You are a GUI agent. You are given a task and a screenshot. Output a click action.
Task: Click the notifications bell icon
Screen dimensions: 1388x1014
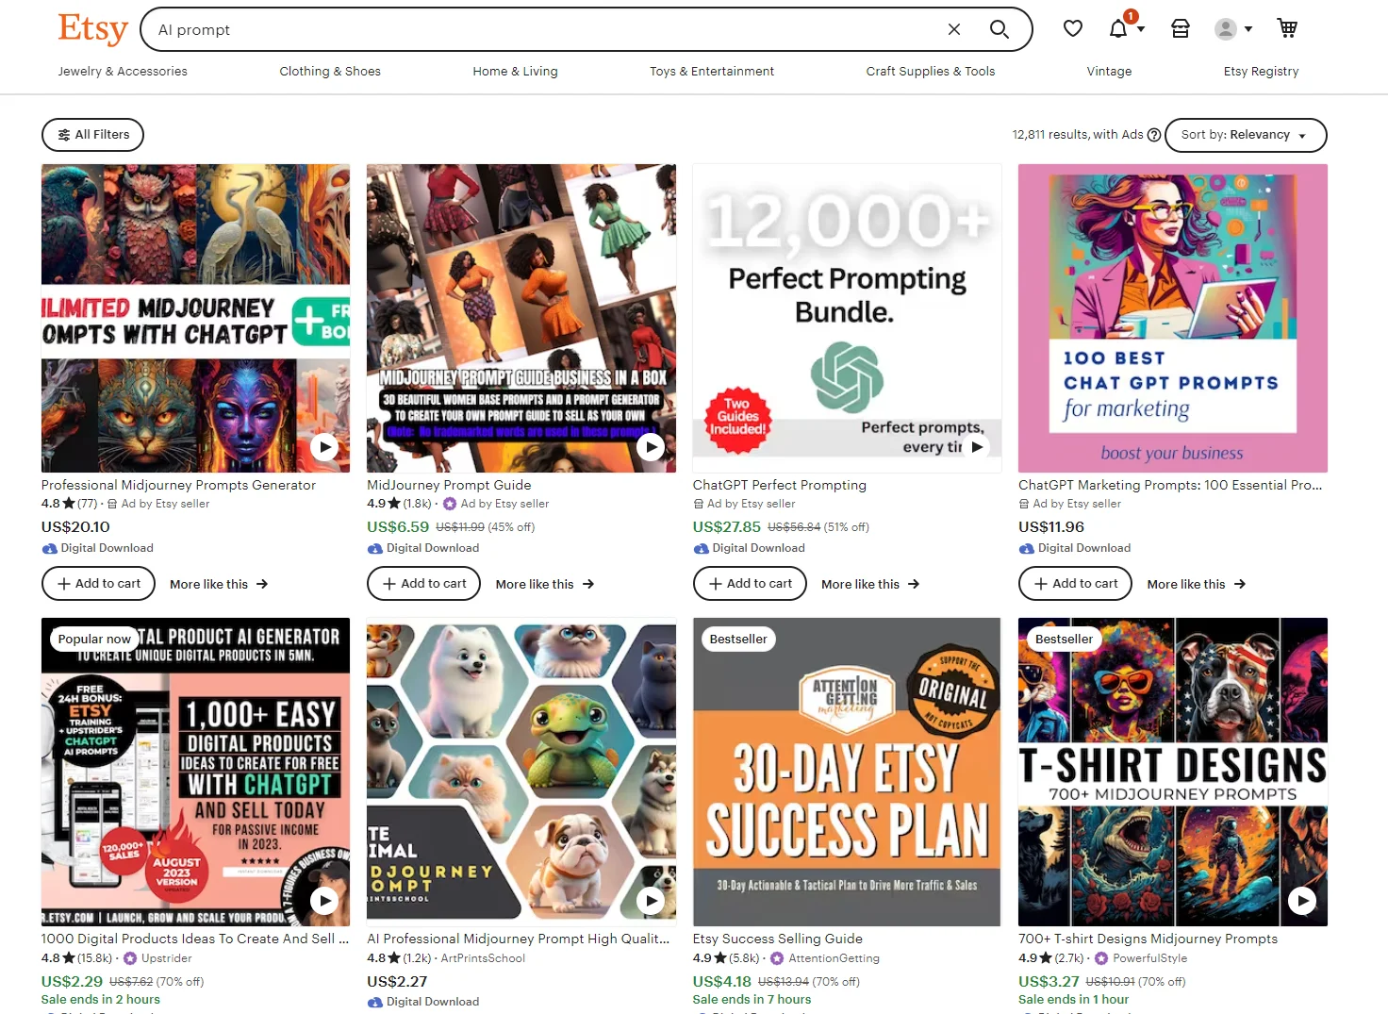click(1120, 28)
